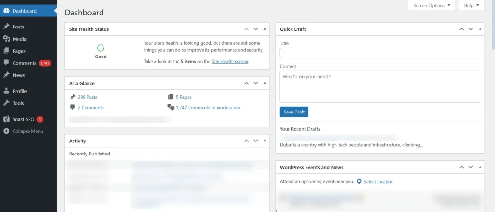Click the Select location link

tap(379, 182)
